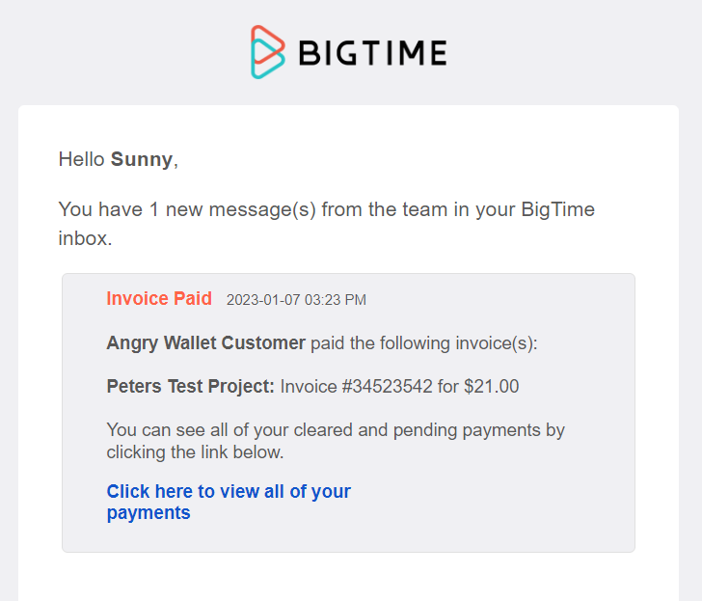Image resolution: width=702 pixels, height=601 pixels.
Task: Click the cleared and pending payments sentence
Action: [x=336, y=441]
